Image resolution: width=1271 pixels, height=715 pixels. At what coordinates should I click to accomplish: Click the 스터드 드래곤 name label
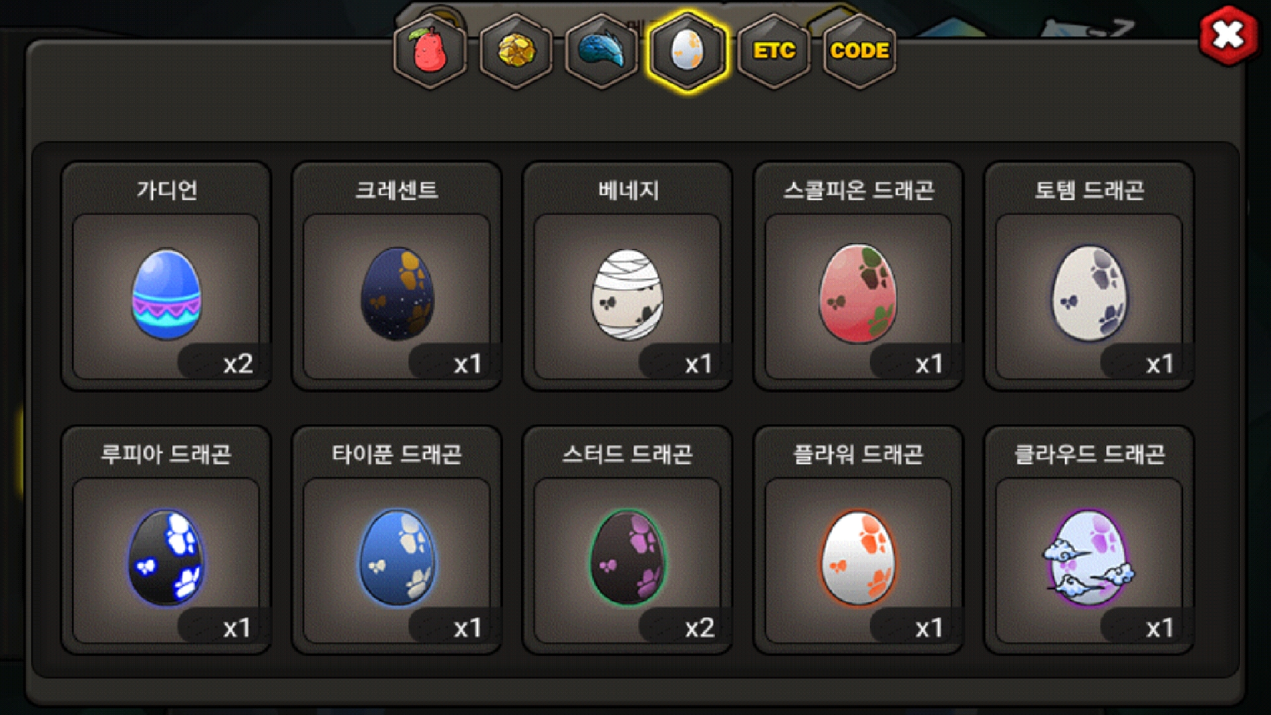628,454
